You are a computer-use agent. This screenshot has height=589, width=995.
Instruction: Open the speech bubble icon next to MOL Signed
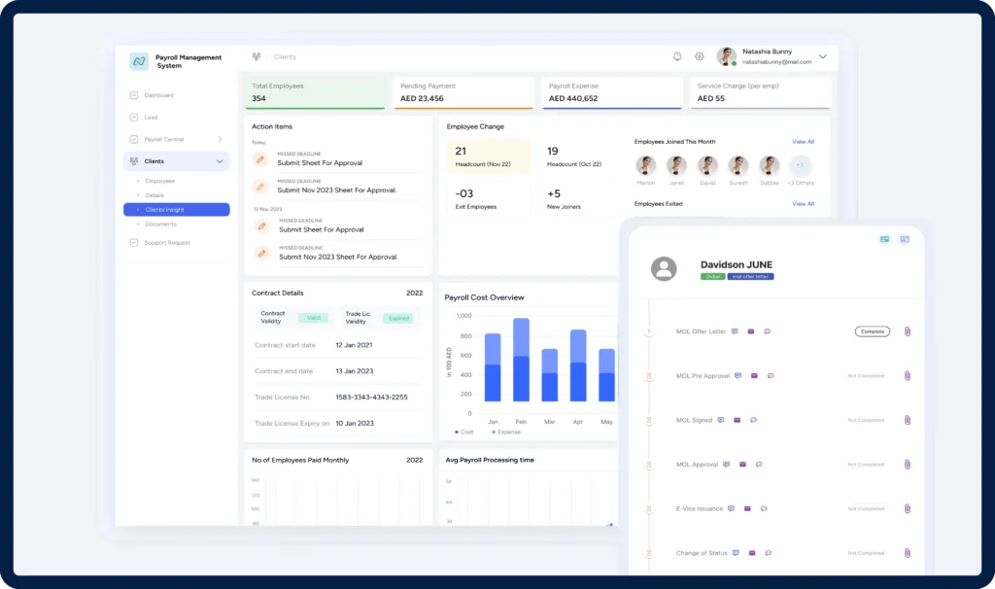753,420
